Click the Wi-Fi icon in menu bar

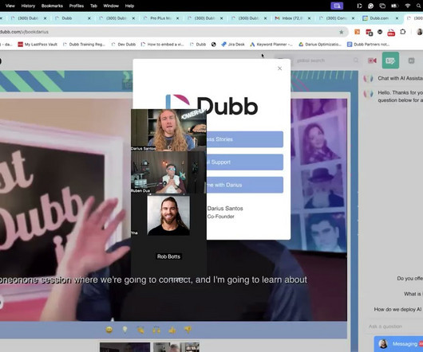pos(408,6)
